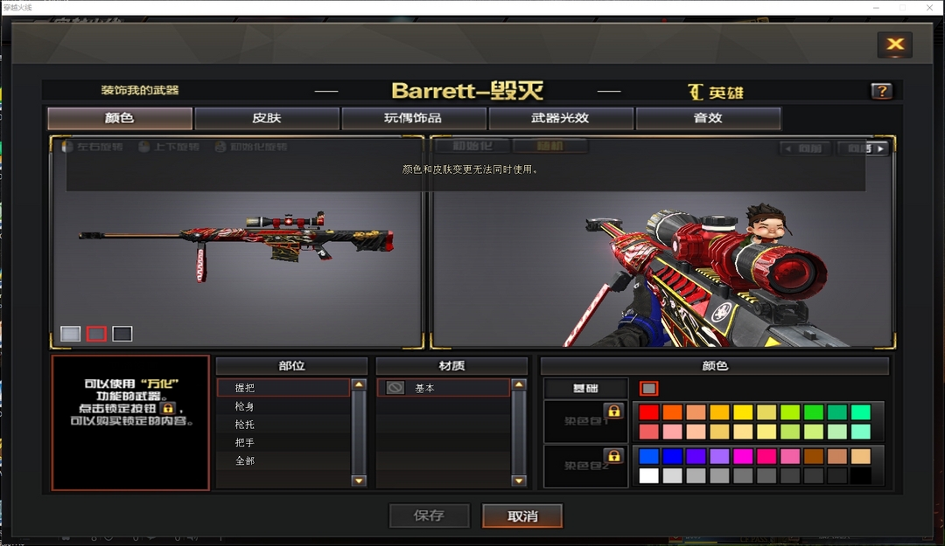Switch to the 颜色 tab
Viewport: 945px width, 546px height.
pyautogui.click(x=120, y=118)
